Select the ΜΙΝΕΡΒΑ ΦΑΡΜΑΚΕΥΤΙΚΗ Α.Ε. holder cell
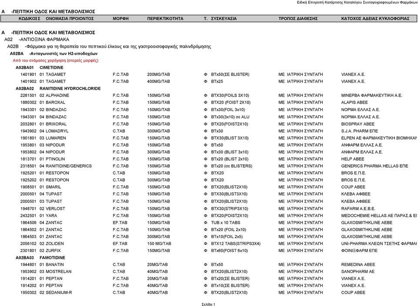Viewport: 418px width, 306px height. coord(371,95)
